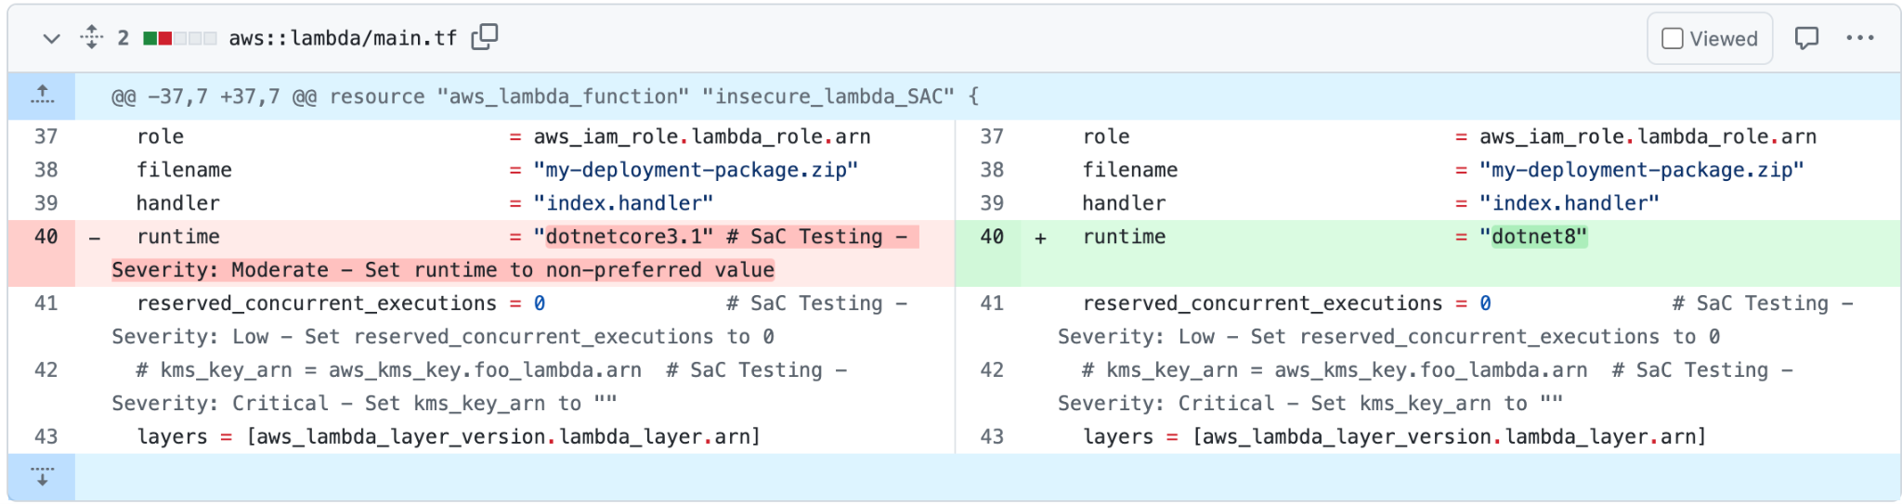Screen dimensions: 1902x504
Task: Click the highlighted "dotnet8" value
Action: click(x=1539, y=237)
